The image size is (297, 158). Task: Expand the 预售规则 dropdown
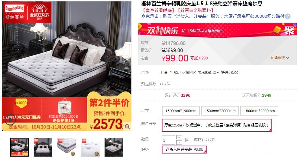coord(279,58)
